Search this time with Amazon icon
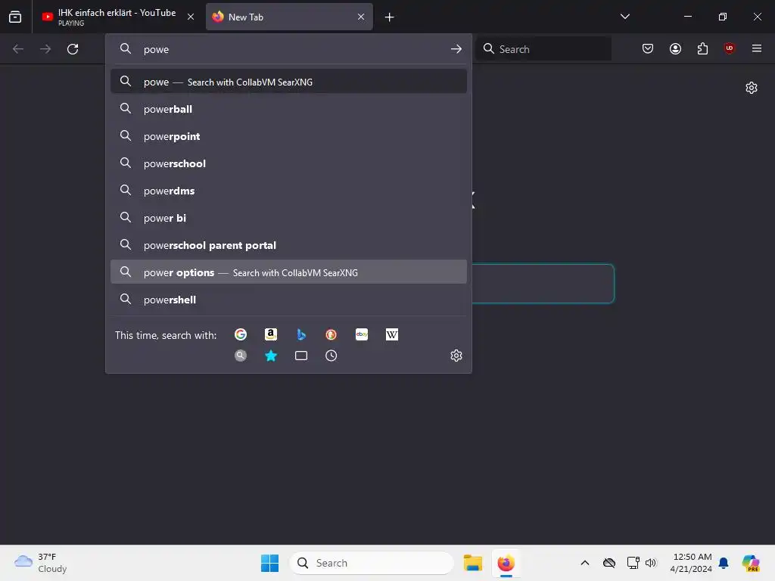 [271, 334]
